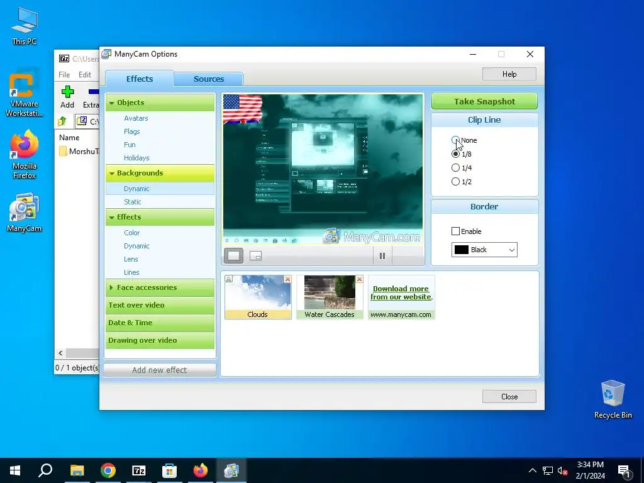Image resolution: width=644 pixels, height=483 pixels.
Task: Open Mozilla Firefox desktop shortcut
Action: coord(25,155)
